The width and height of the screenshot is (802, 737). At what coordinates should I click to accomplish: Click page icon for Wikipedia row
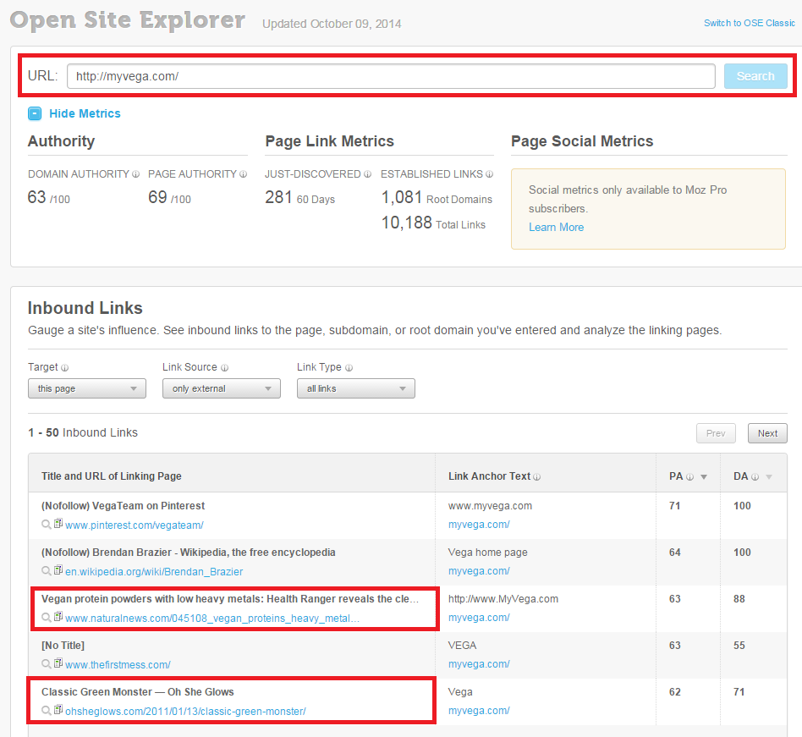pyautogui.click(x=58, y=570)
